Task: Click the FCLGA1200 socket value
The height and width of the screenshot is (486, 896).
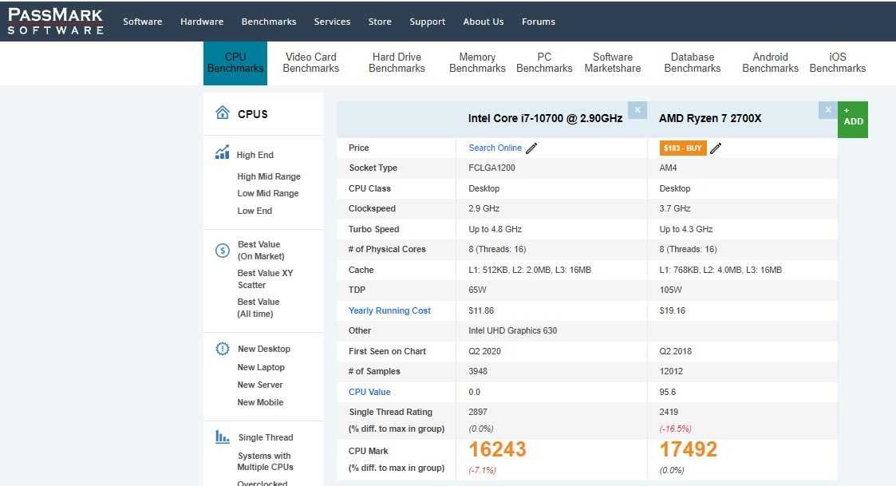Action: (x=492, y=168)
